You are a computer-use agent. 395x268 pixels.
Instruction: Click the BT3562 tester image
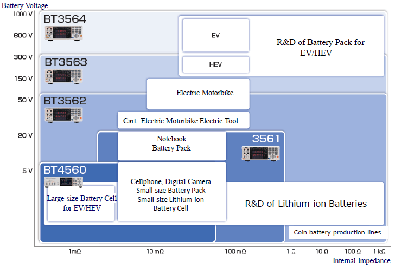click(63, 115)
